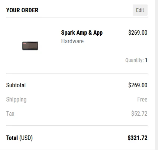The width and height of the screenshot is (158, 150).
Task: Click the subtotal amount $269.00
Action: tap(138, 85)
